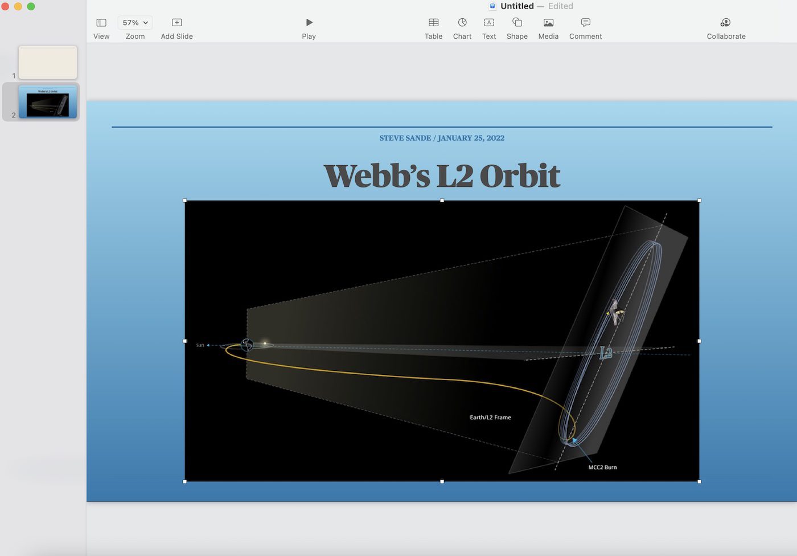Screen dimensions: 797x556
Task: Click the Steve Sande date byline text
Action: tap(442, 138)
